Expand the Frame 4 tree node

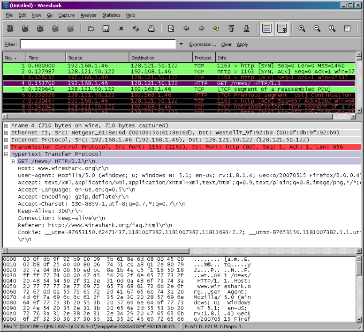6,126
